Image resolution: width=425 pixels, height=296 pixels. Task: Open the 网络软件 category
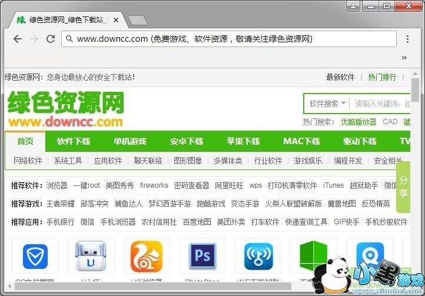pyautogui.click(x=28, y=161)
